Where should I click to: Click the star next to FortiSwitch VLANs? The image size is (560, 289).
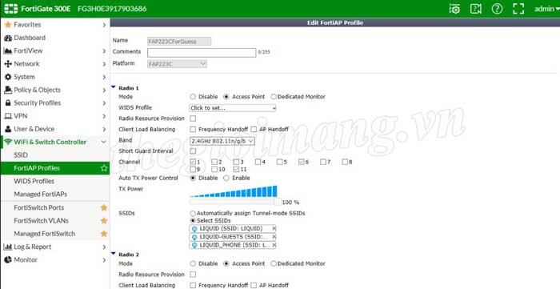(103, 221)
